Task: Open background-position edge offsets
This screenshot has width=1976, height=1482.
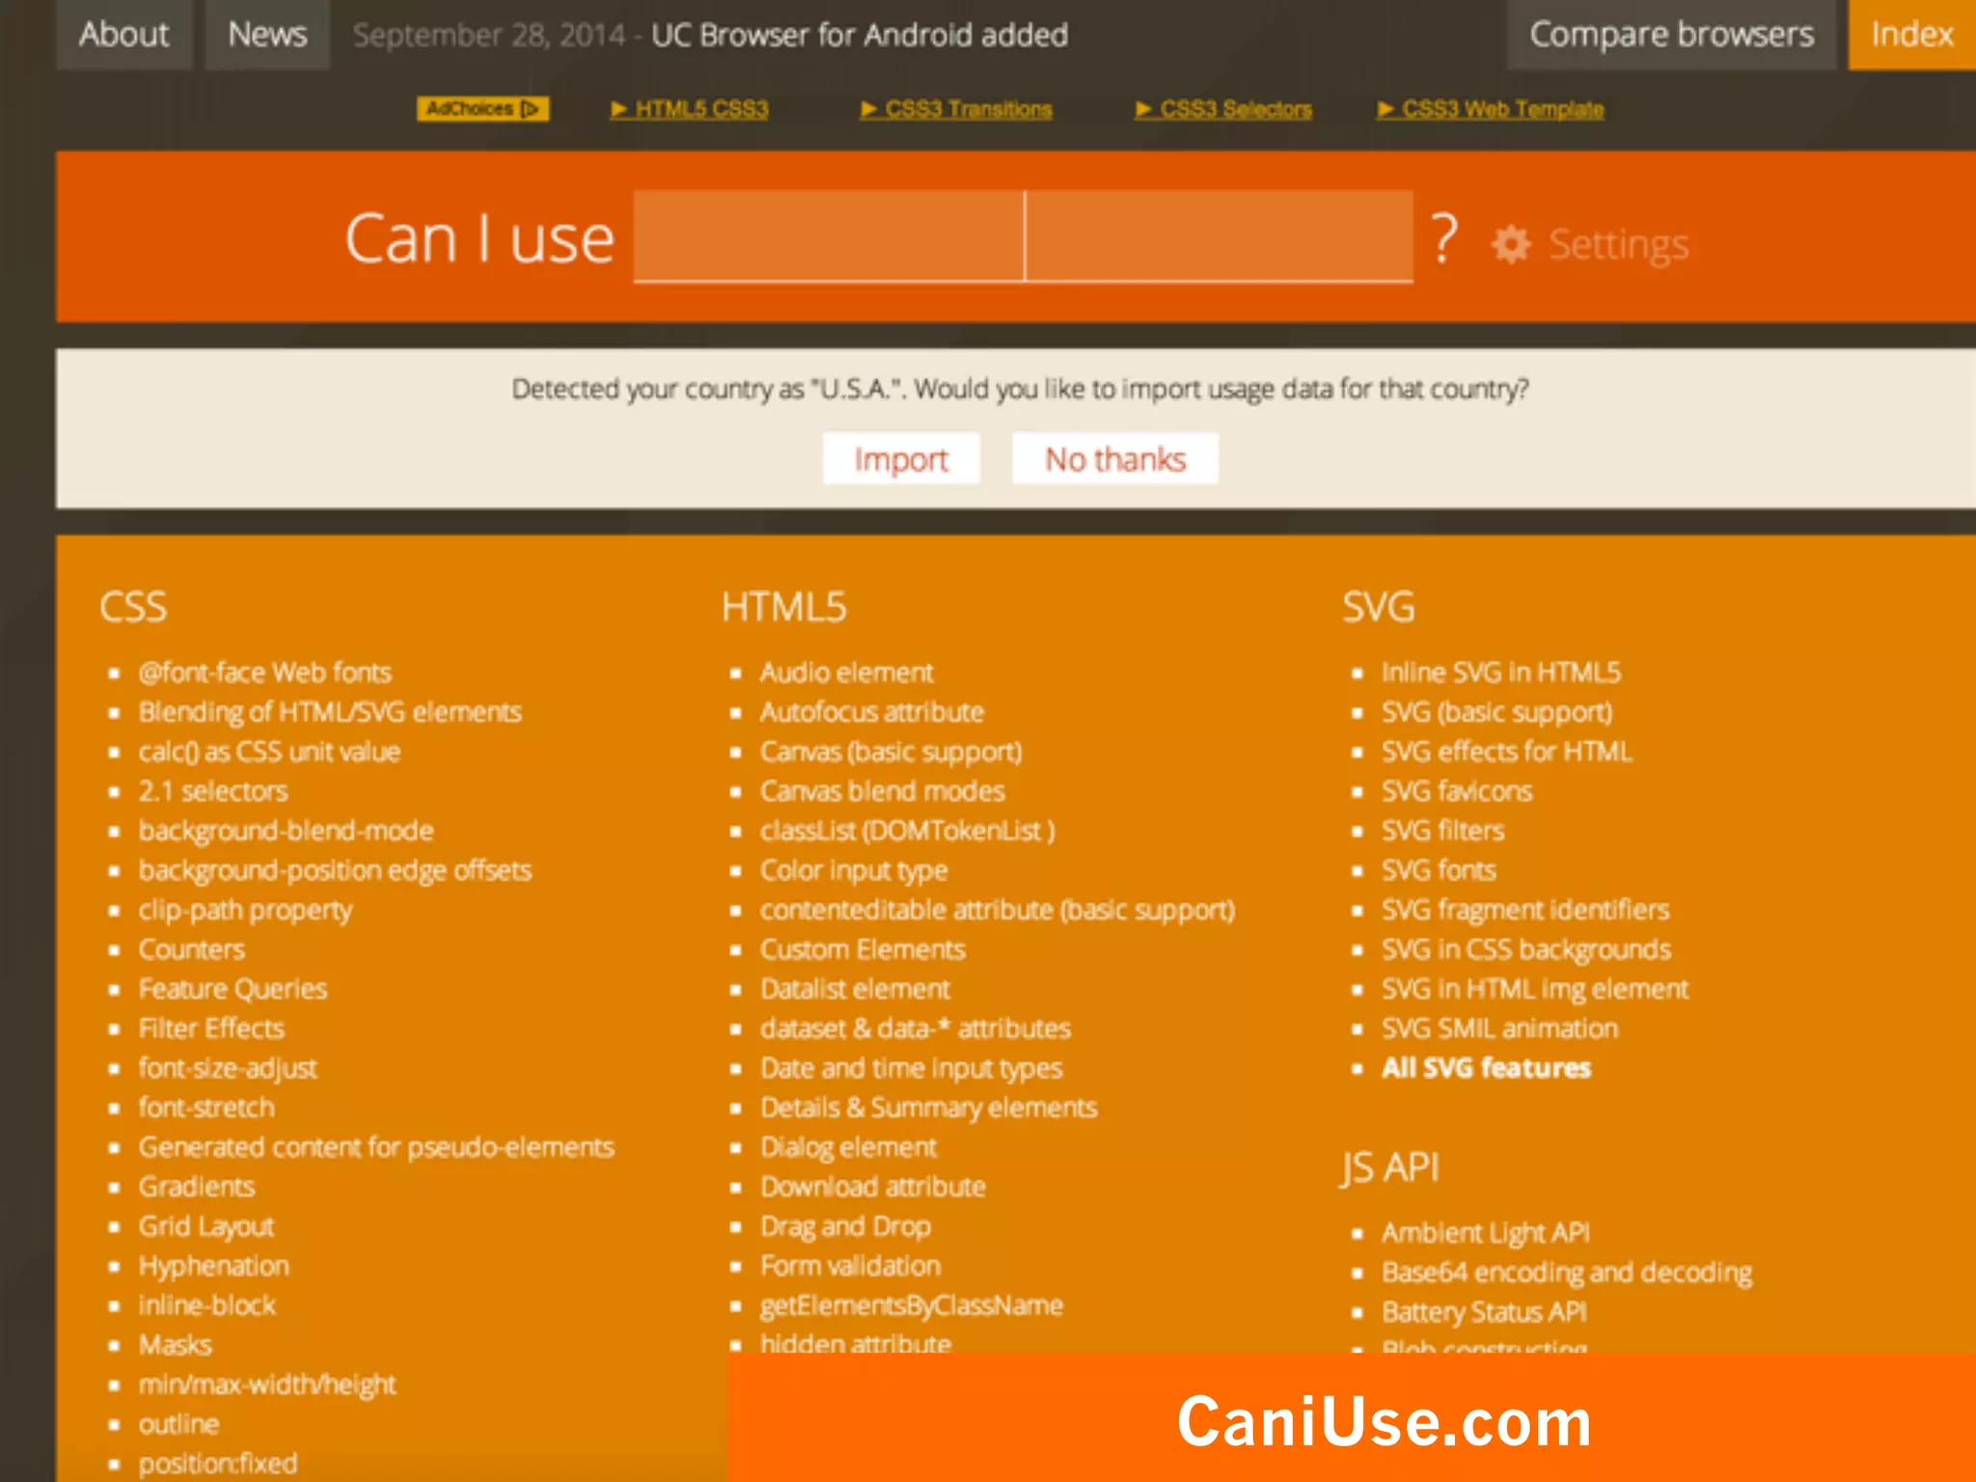Action: coord(335,870)
